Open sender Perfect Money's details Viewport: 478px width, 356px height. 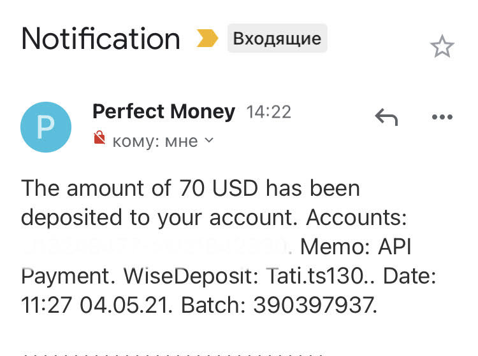[x=164, y=112]
